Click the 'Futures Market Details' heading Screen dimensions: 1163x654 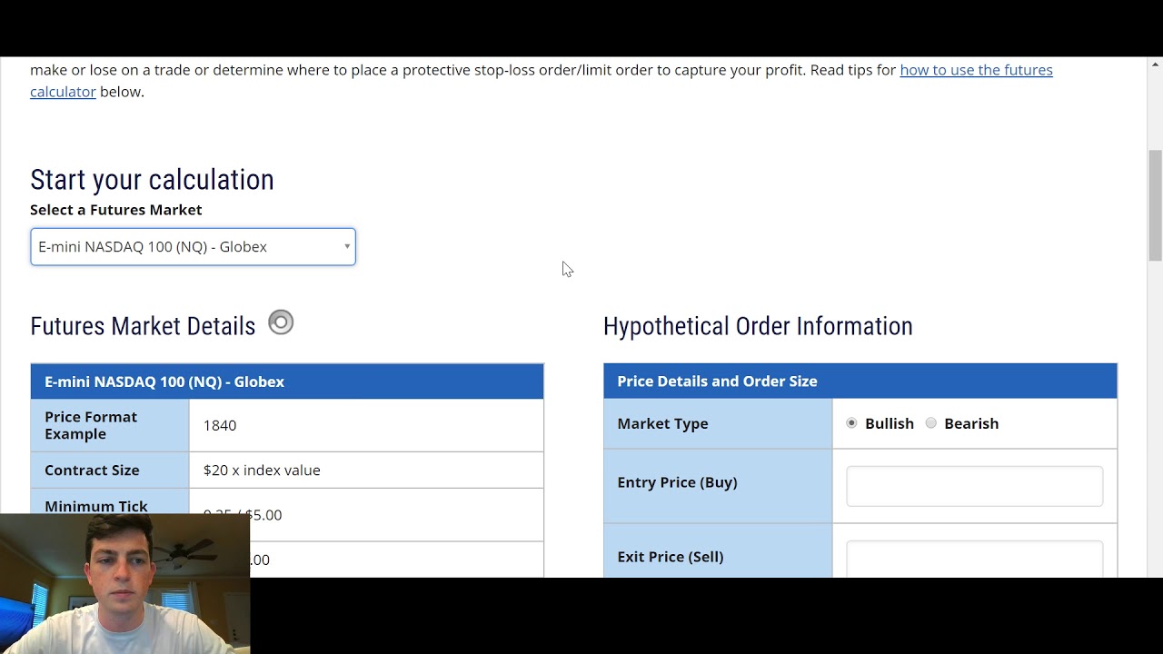point(143,326)
